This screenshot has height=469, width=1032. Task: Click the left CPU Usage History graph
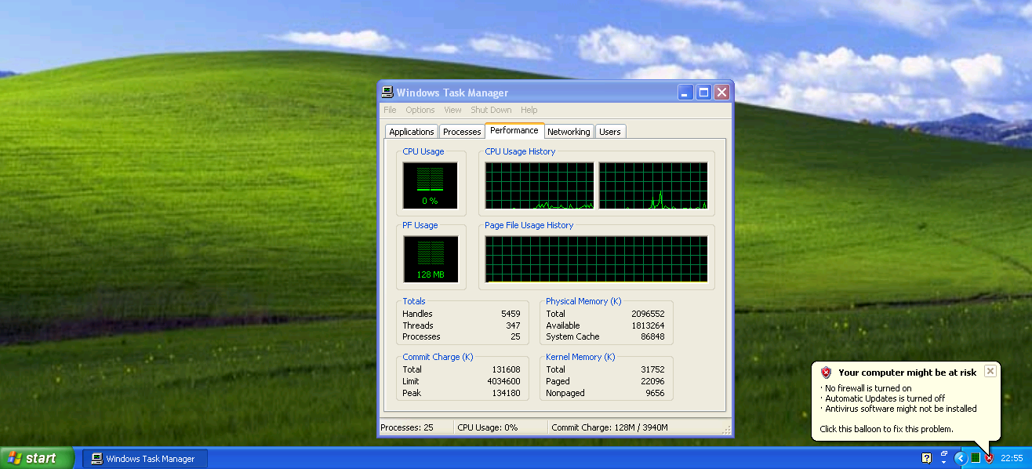(x=540, y=186)
